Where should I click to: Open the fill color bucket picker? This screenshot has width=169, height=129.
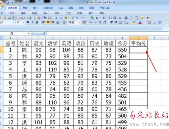134,22
